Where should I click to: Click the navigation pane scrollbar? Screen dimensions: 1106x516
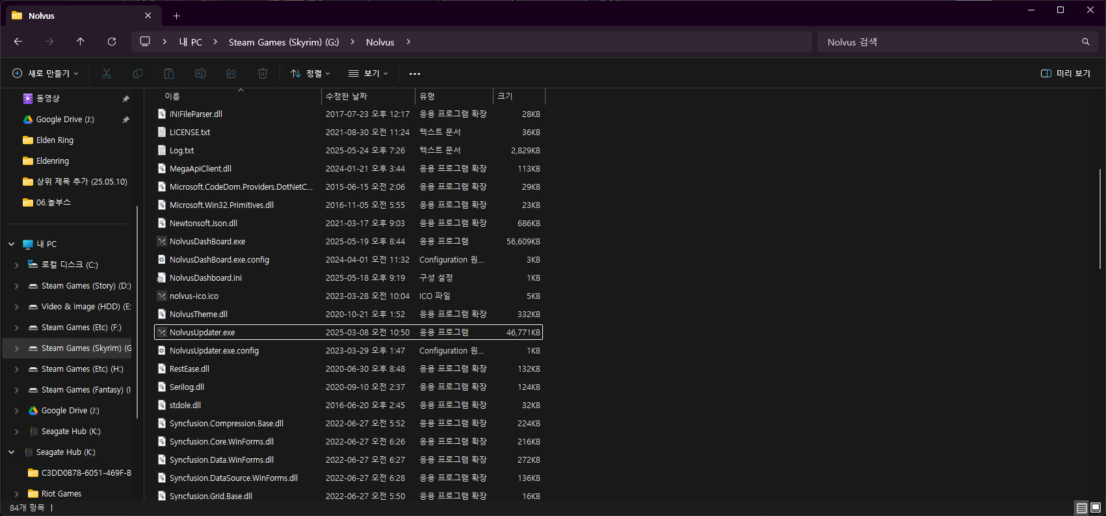click(137, 312)
